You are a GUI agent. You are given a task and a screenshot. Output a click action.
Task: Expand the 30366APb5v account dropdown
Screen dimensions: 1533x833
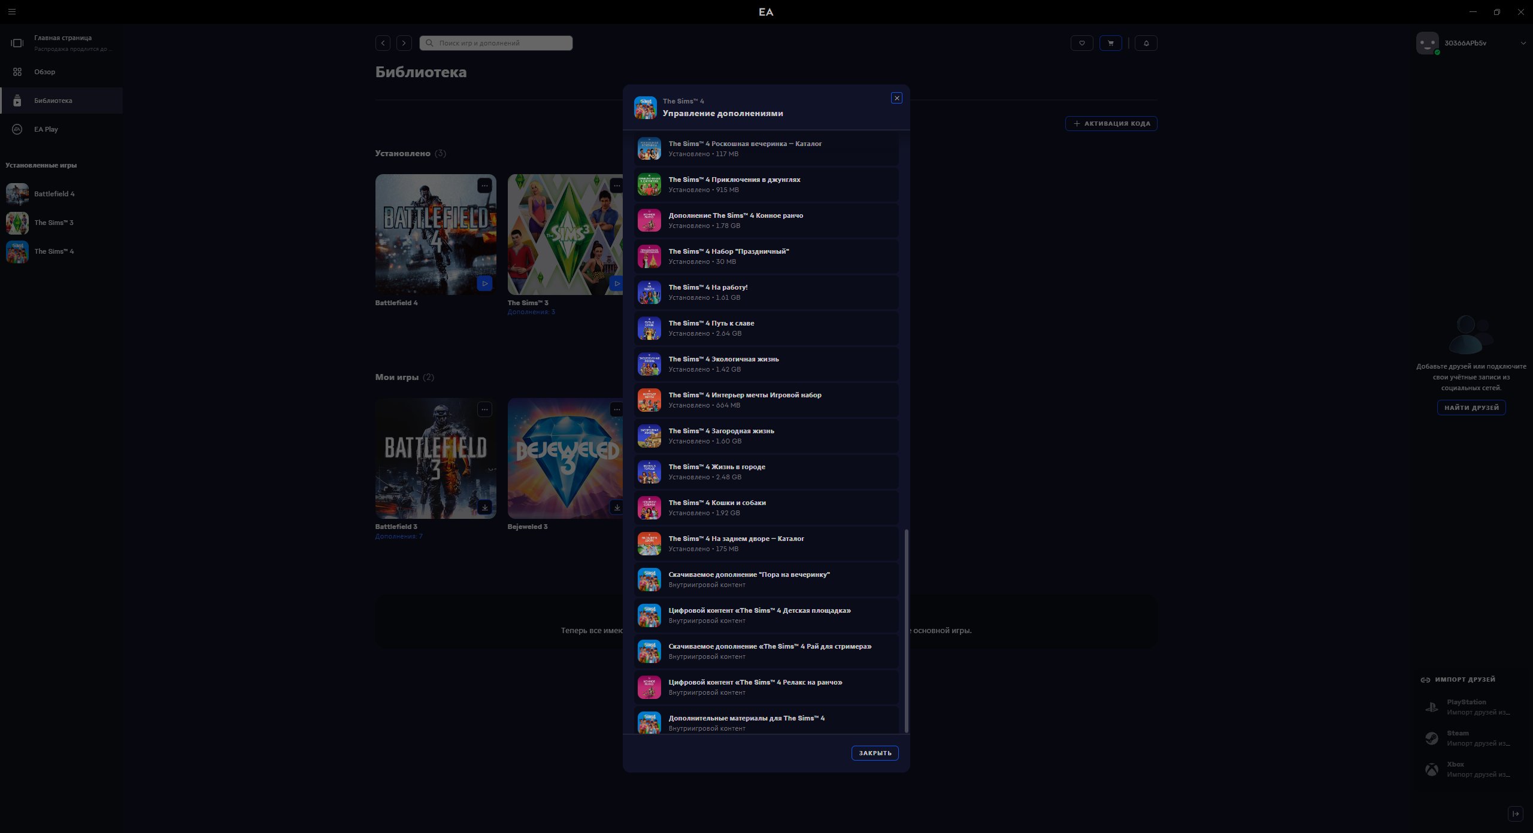click(x=1523, y=43)
